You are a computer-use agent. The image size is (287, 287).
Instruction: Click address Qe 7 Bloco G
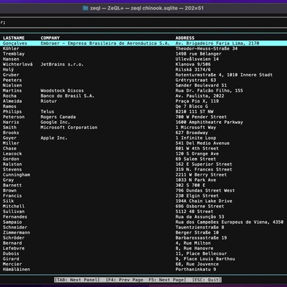tap(191, 107)
